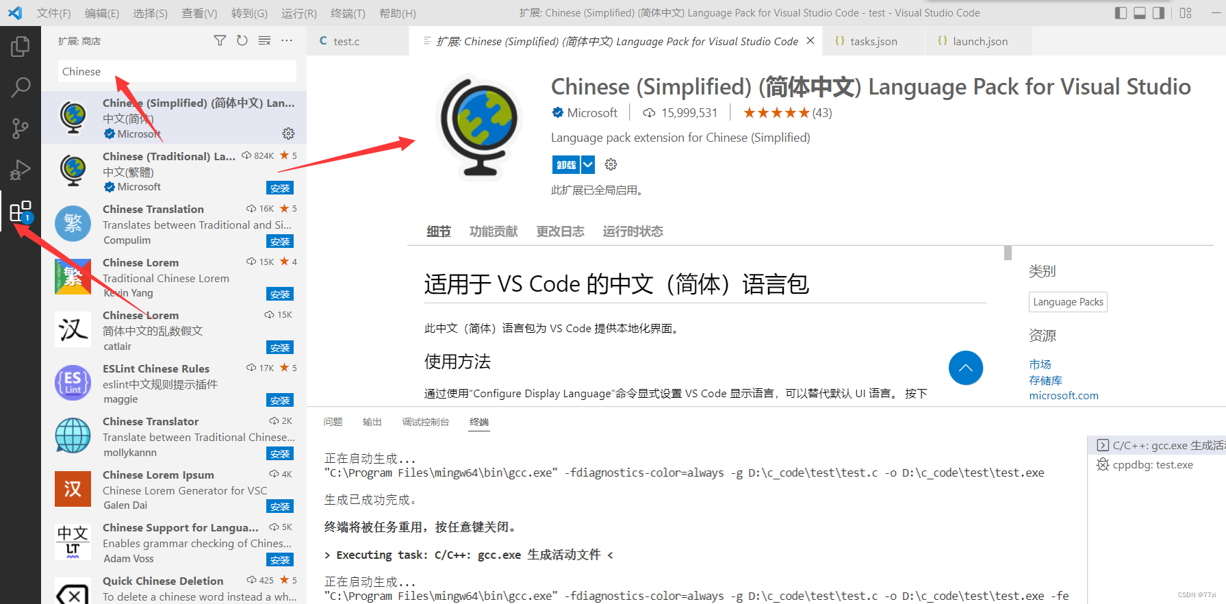
Task: Switch to 输出 output panel tab
Action: pyautogui.click(x=372, y=422)
